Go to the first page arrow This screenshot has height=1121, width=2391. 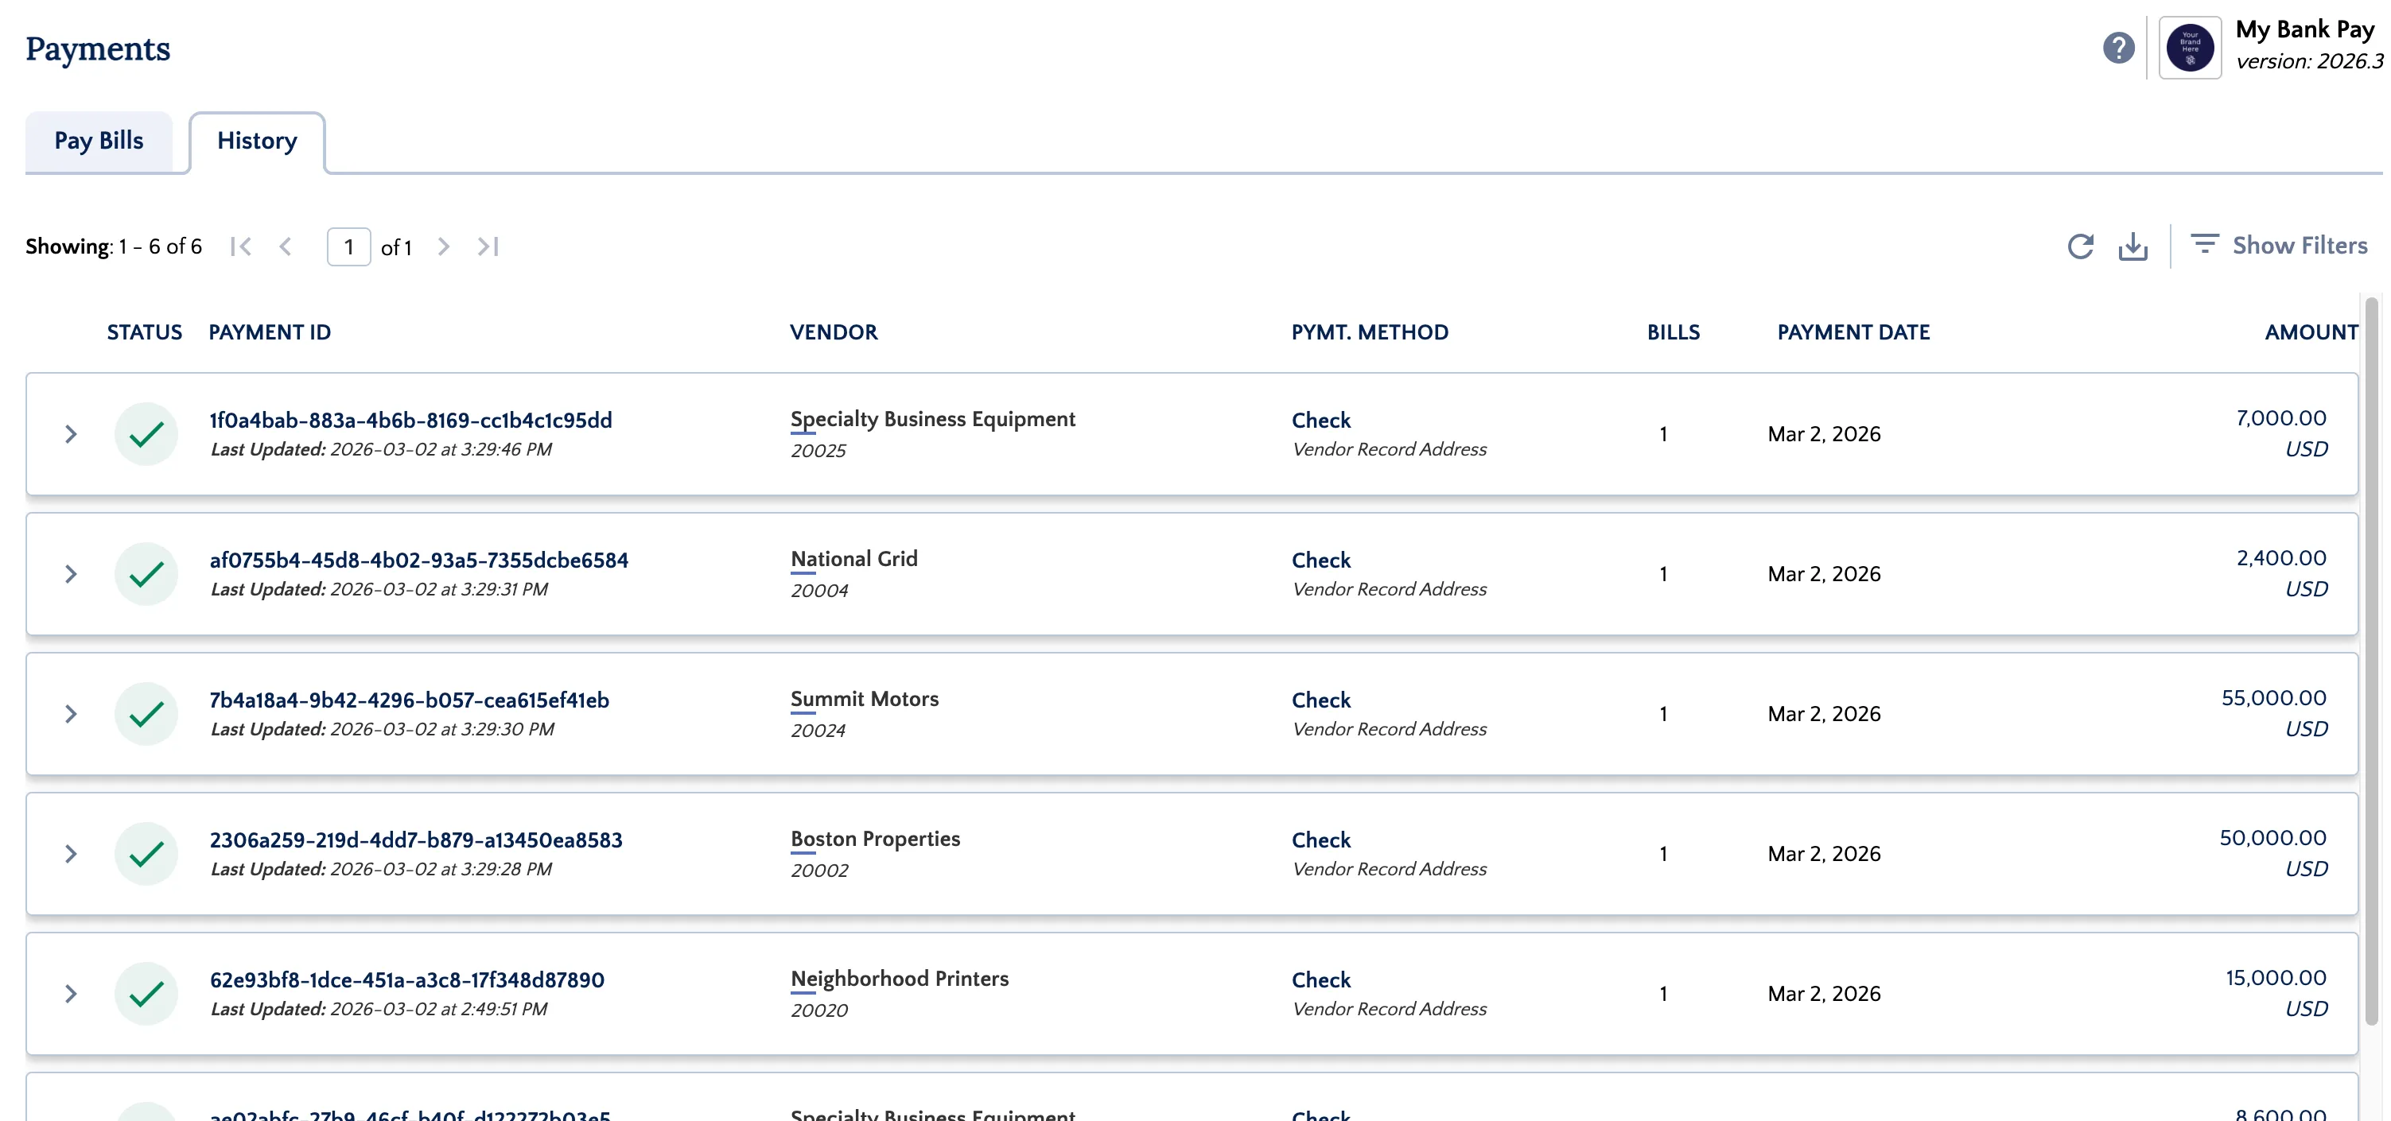tap(241, 246)
